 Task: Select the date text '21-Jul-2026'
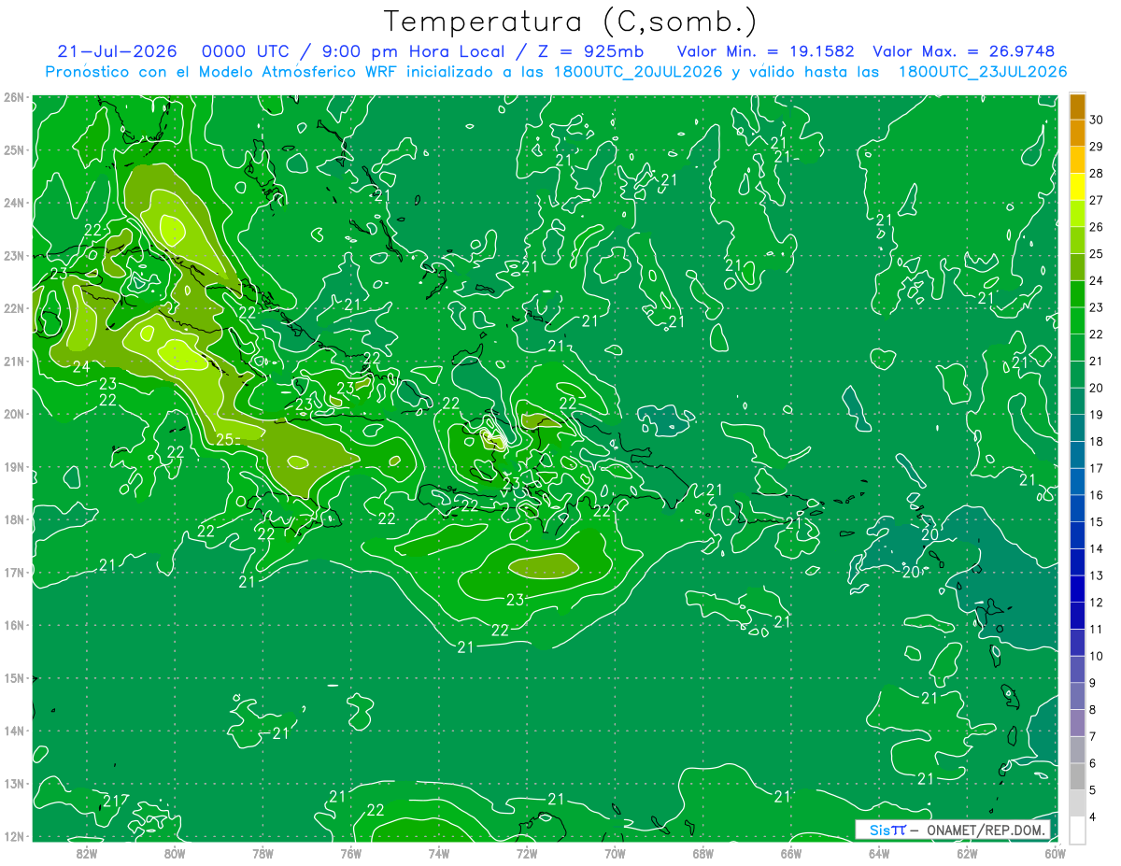click(117, 51)
